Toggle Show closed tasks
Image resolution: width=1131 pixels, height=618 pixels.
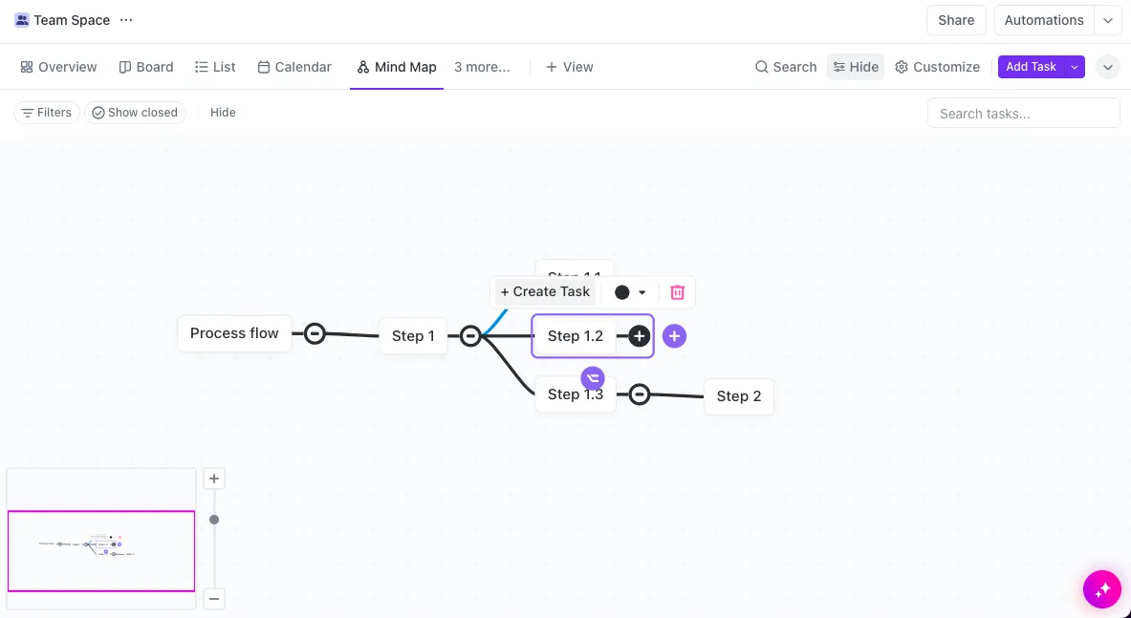coord(135,113)
